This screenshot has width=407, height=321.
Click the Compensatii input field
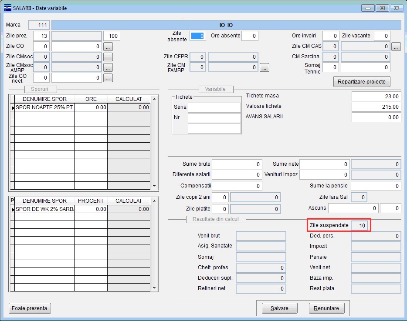point(237,186)
